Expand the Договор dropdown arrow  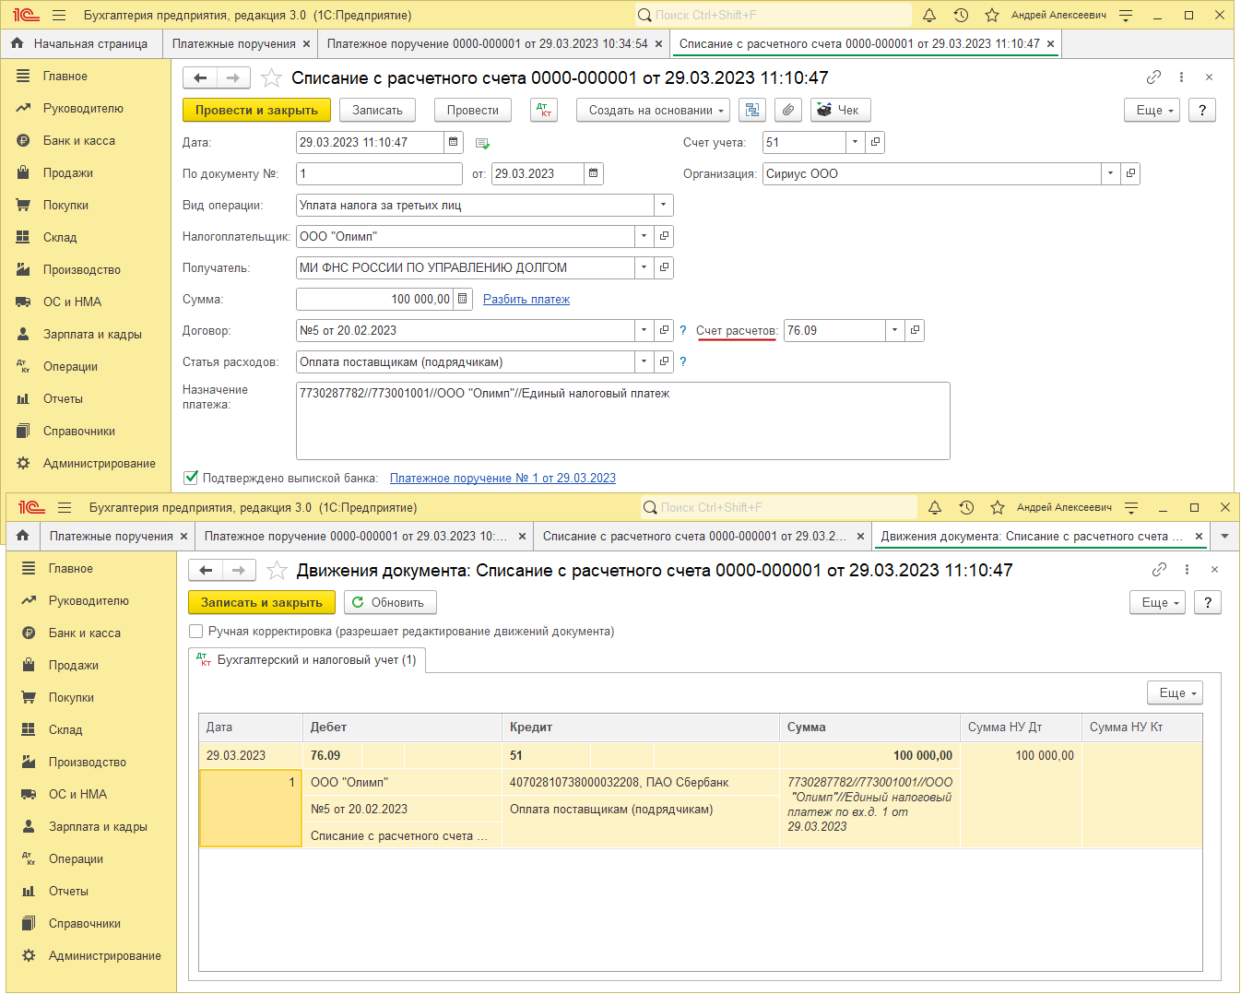(644, 330)
